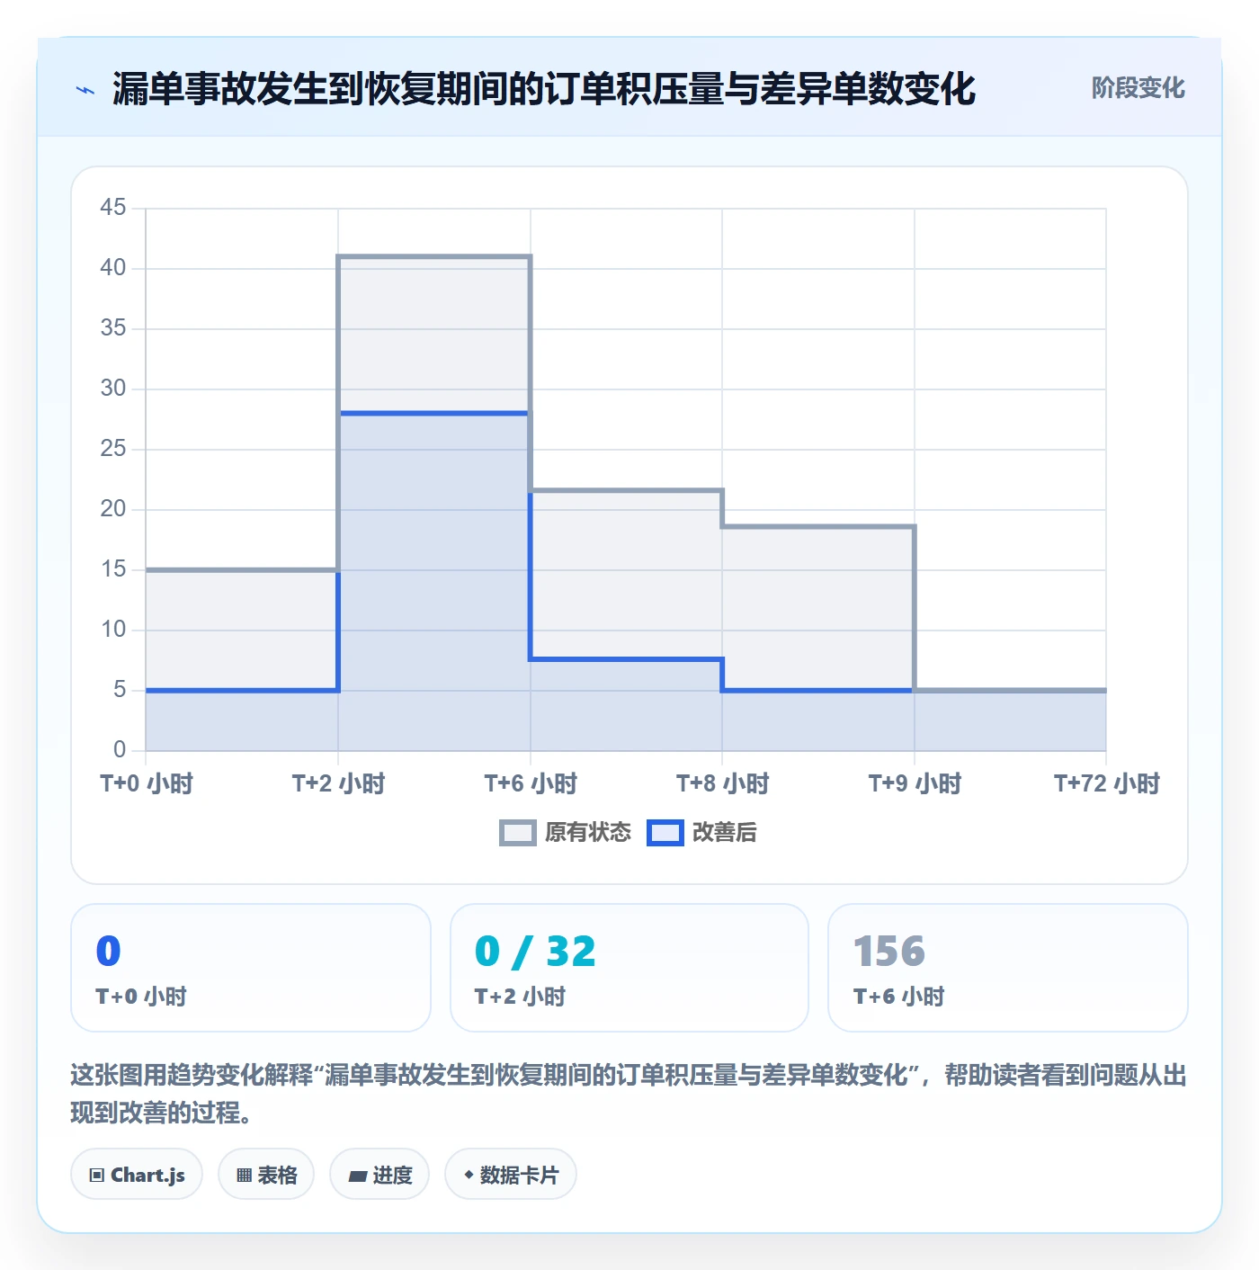Click the 40 tick on the y-axis
This screenshot has height=1270, width=1259.
pos(113,268)
